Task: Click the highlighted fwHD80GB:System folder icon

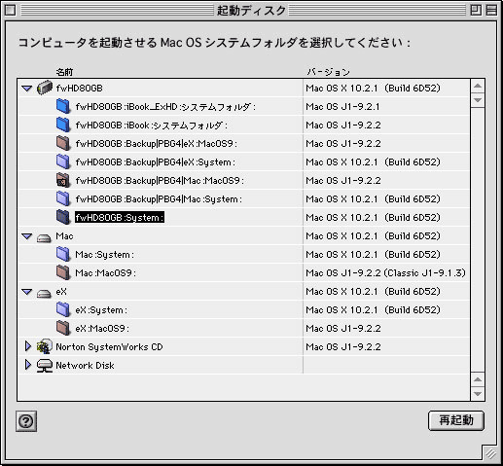Action: 63,217
